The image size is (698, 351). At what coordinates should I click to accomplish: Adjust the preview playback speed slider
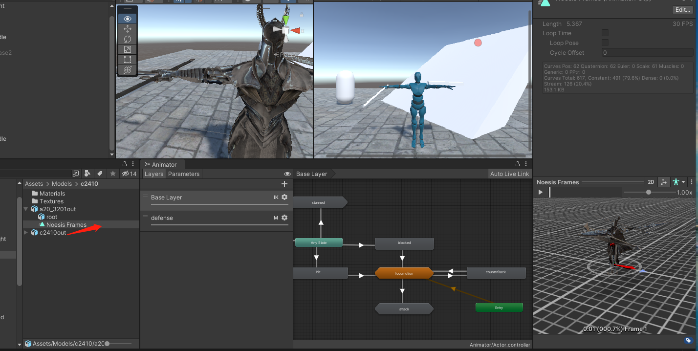pos(648,193)
